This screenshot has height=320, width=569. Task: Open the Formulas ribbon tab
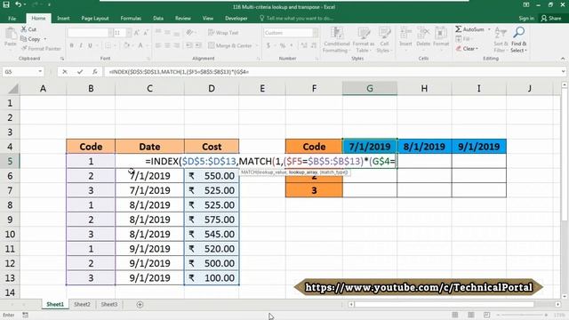tap(131, 18)
